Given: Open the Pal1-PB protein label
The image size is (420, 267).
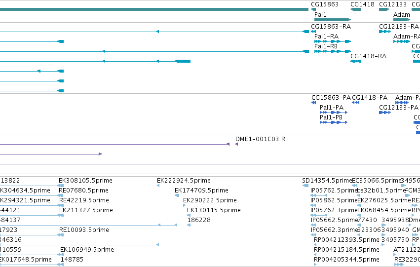Looking at the screenshot, I should [x=331, y=117].
